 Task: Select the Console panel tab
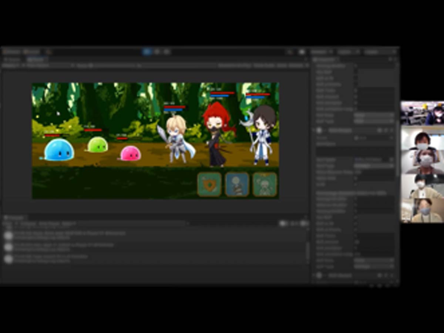[x=15, y=218]
